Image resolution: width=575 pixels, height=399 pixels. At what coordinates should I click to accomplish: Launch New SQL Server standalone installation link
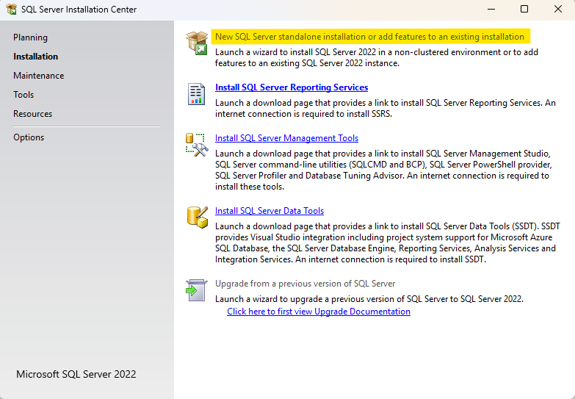click(369, 37)
